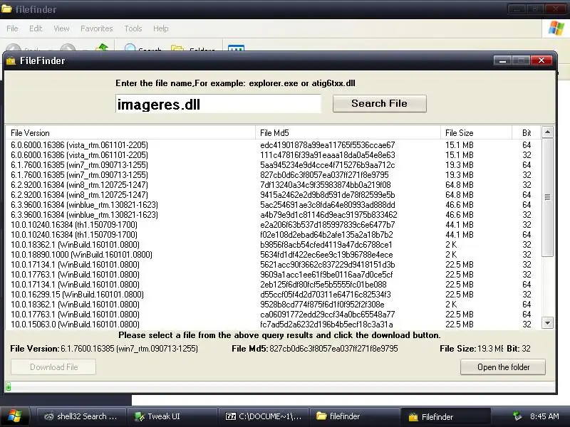Viewport: 570px width, 427px height.
Task: Minimize the FileFinder dialog window
Action: [502, 60]
